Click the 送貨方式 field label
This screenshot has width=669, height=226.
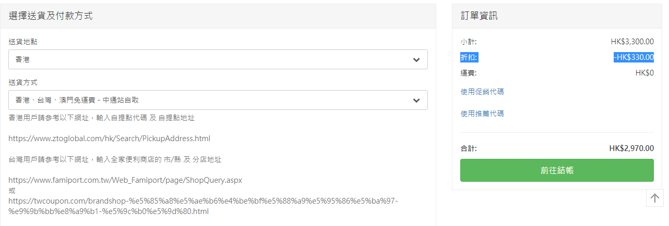[23, 82]
